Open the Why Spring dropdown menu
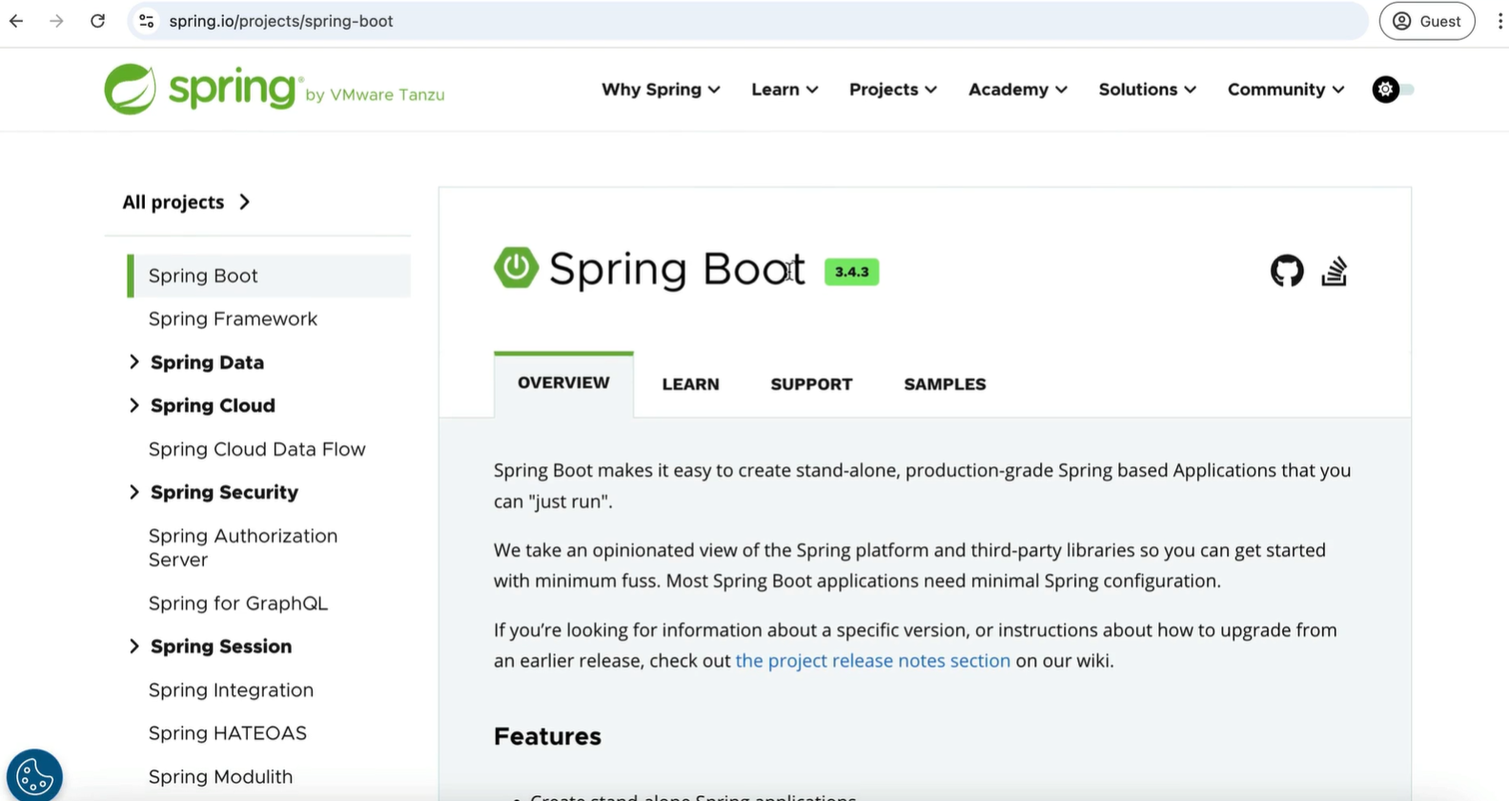Screen dimensions: 1509x801 coord(660,90)
